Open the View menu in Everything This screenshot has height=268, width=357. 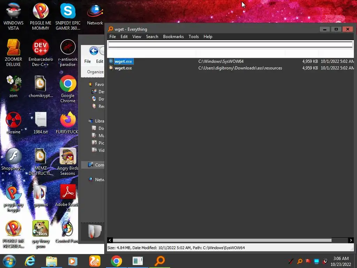137,36
